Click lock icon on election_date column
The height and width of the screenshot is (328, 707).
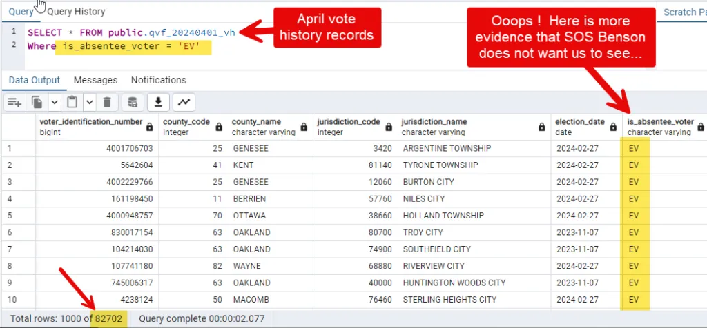click(x=612, y=127)
